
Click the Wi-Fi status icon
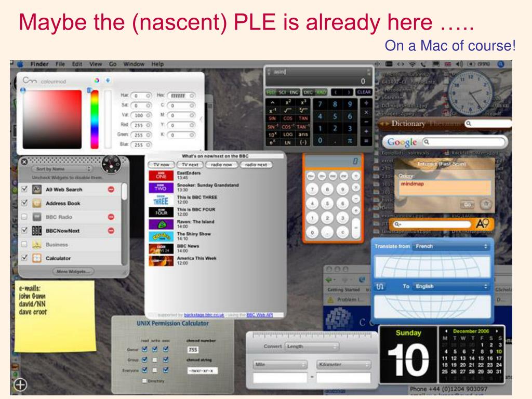click(412, 64)
